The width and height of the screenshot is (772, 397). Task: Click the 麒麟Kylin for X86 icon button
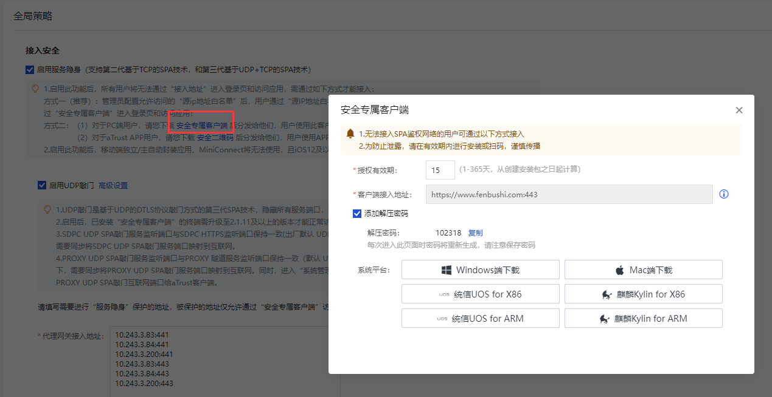pos(643,294)
